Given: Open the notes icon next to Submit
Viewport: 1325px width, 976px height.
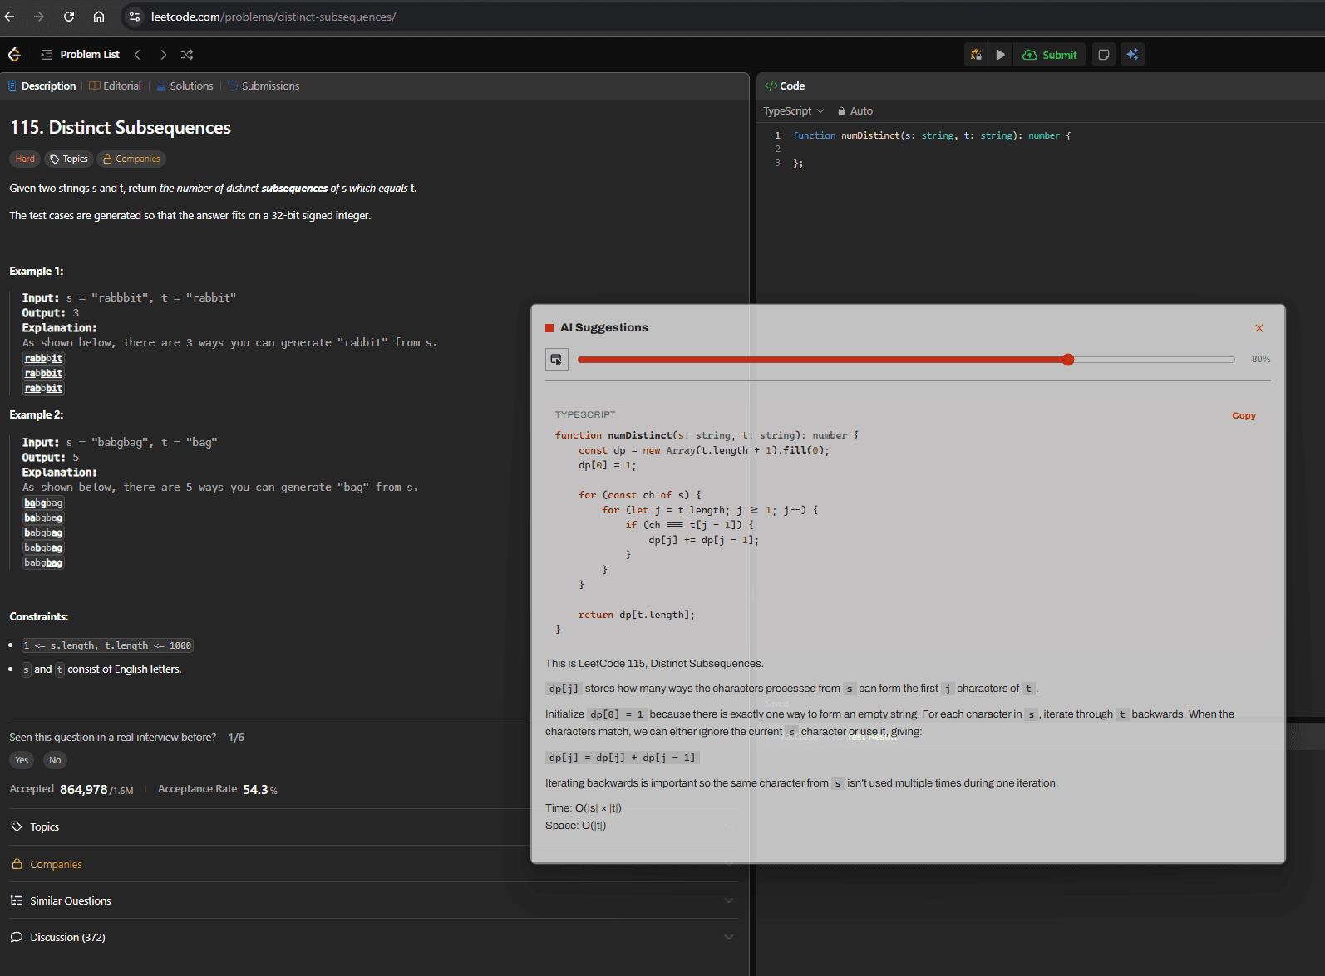Looking at the screenshot, I should [1104, 55].
